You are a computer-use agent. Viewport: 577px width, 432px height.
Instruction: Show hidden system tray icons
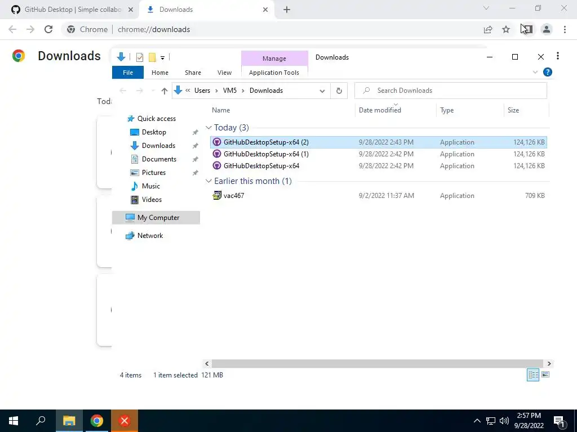pyautogui.click(x=477, y=421)
